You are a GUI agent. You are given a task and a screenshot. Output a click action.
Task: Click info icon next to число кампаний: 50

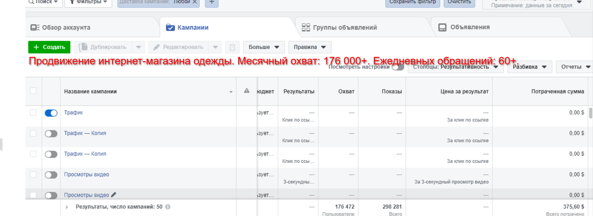[x=168, y=207]
